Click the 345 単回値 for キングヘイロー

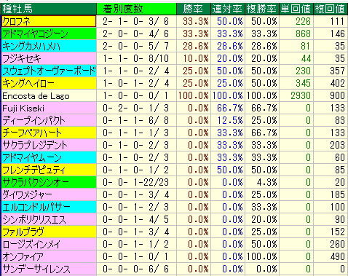303,83
